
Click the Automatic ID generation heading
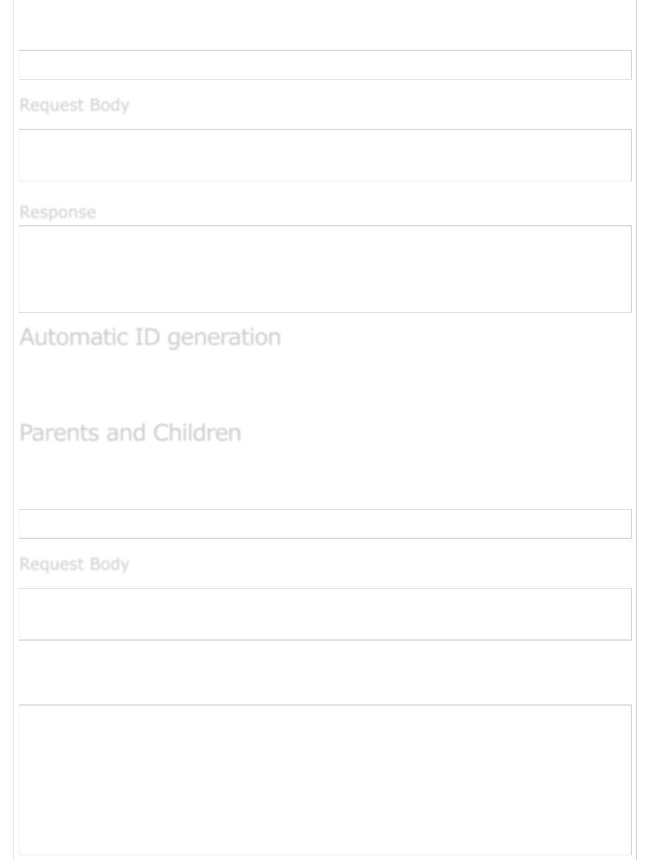click(x=150, y=337)
